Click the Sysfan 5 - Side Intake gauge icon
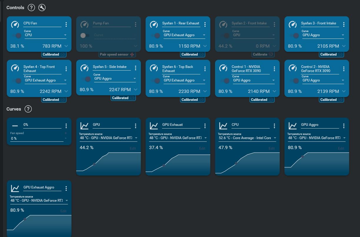The width and height of the screenshot is (360, 237). pyautogui.click(x=84, y=68)
